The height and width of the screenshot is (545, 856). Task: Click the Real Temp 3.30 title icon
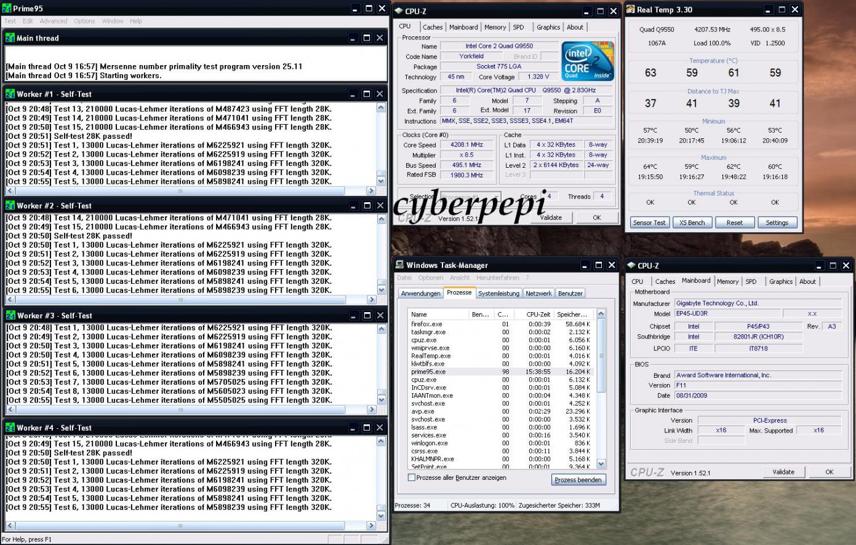pyautogui.click(x=630, y=9)
